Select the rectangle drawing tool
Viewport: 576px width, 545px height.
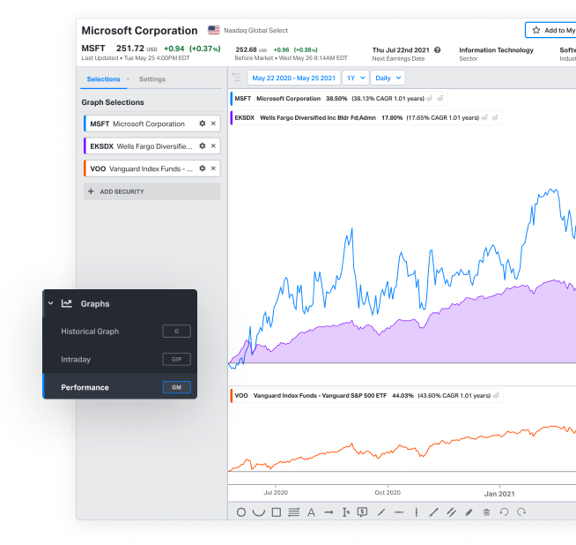click(x=276, y=511)
